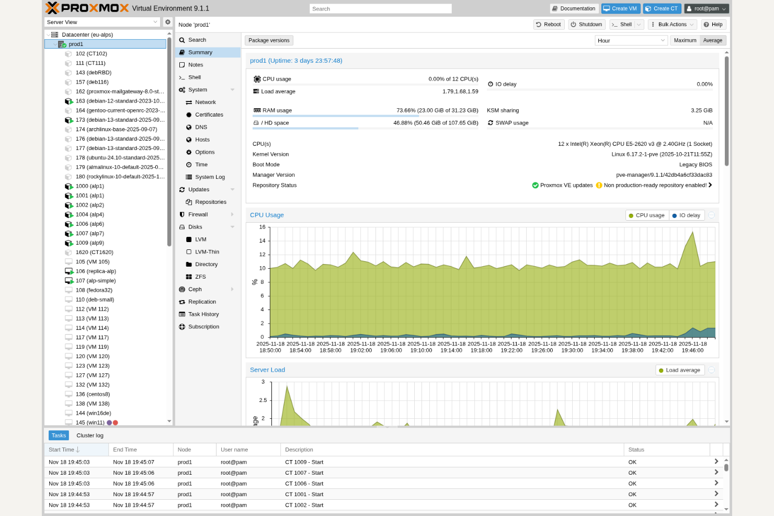The image size is (774, 516).
Task: Click the Shell prompt icon in sidebar
Action: [182, 77]
